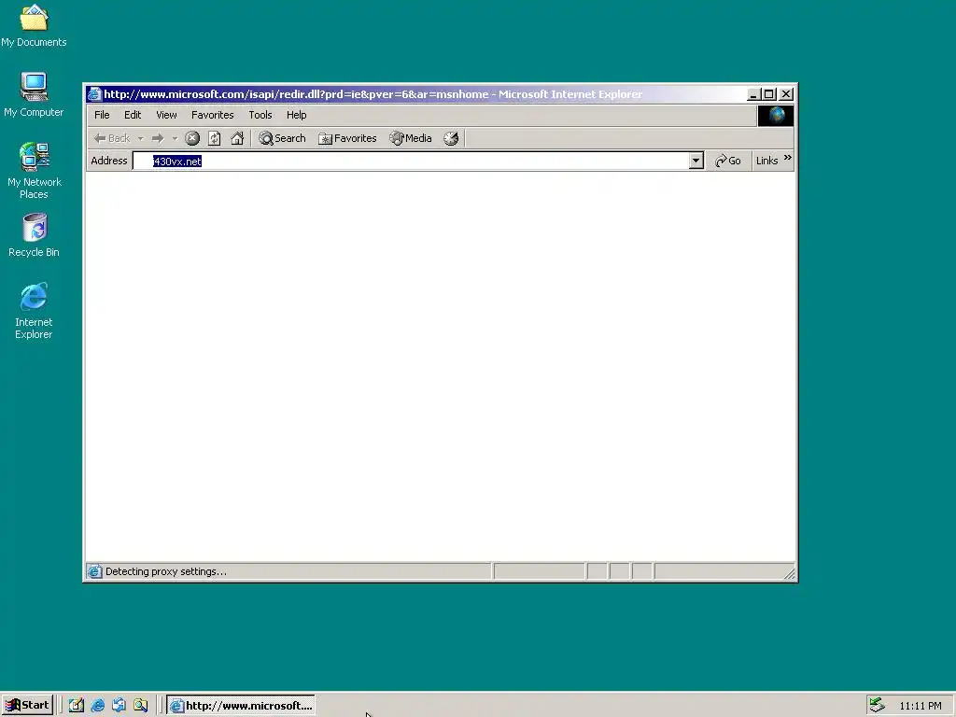The width and height of the screenshot is (956, 717).
Task: Expand the Links toolbar chevron
Action: point(788,158)
